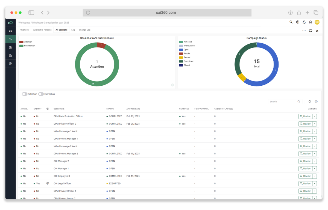Open the settings gear in the sidebar
The image size is (328, 210).
point(10,63)
